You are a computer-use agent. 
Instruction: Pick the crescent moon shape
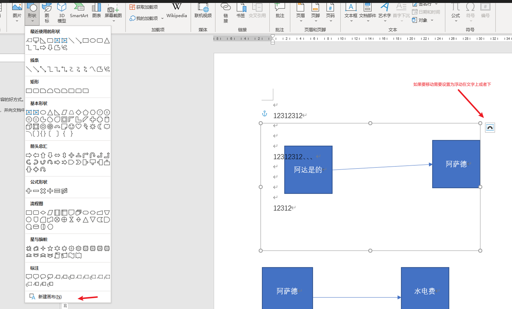[x=100, y=126]
